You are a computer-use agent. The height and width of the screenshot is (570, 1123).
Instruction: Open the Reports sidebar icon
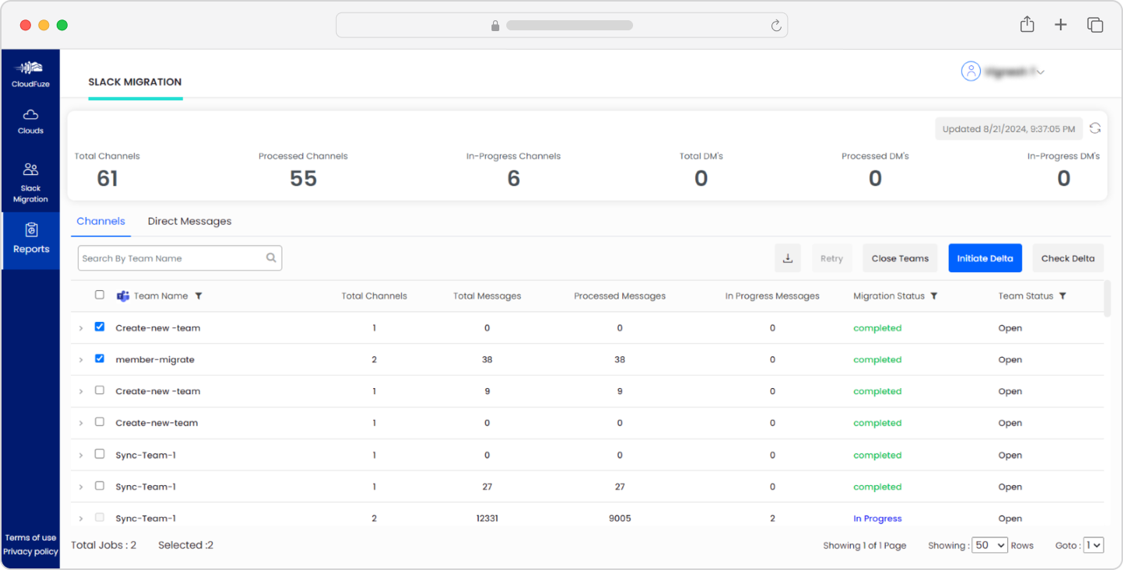[x=31, y=240]
